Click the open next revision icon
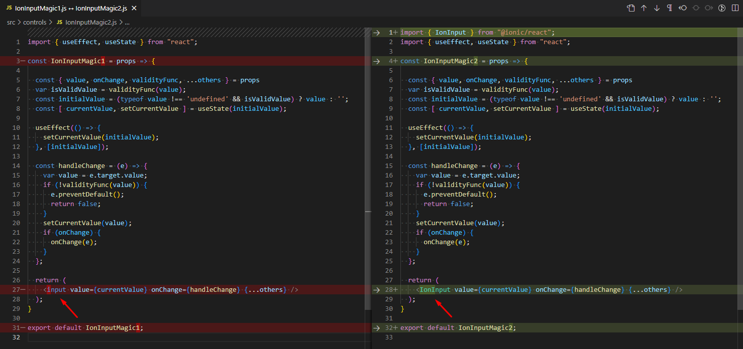 [x=709, y=8]
